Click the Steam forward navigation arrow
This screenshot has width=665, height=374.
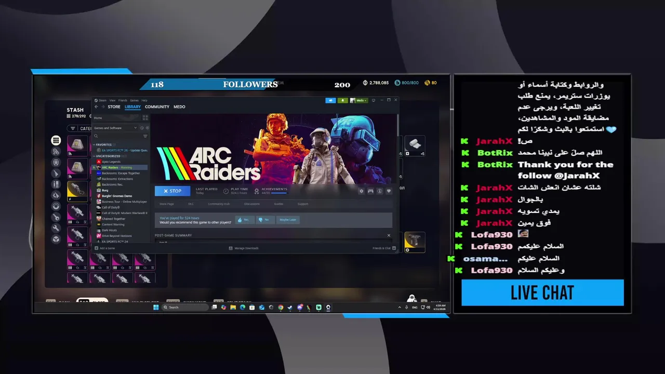(103, 106)
